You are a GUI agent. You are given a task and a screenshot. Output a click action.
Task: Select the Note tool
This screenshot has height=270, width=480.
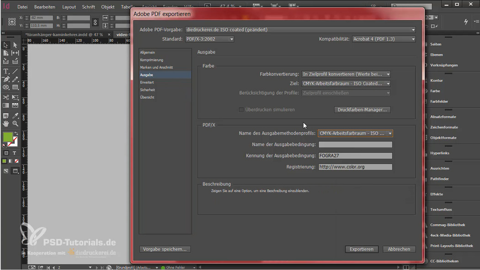[5, 116]
